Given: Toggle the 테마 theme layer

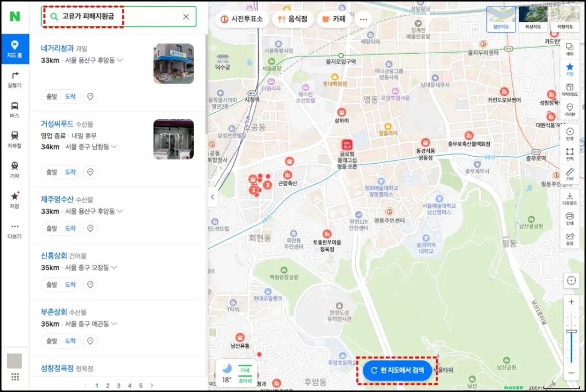Looking at the screenshot, I should [x=569, y=49].
